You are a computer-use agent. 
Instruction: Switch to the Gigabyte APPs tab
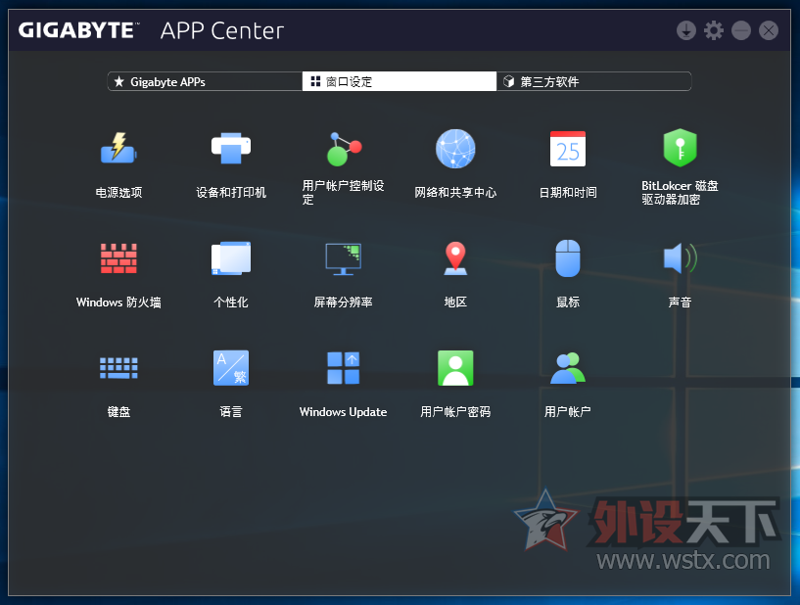pyautogui.click(x=205, y=81)
